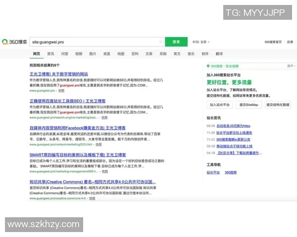Click the green 搜索 button
This screenshot has height=237, width=297.
click(176, 42)
